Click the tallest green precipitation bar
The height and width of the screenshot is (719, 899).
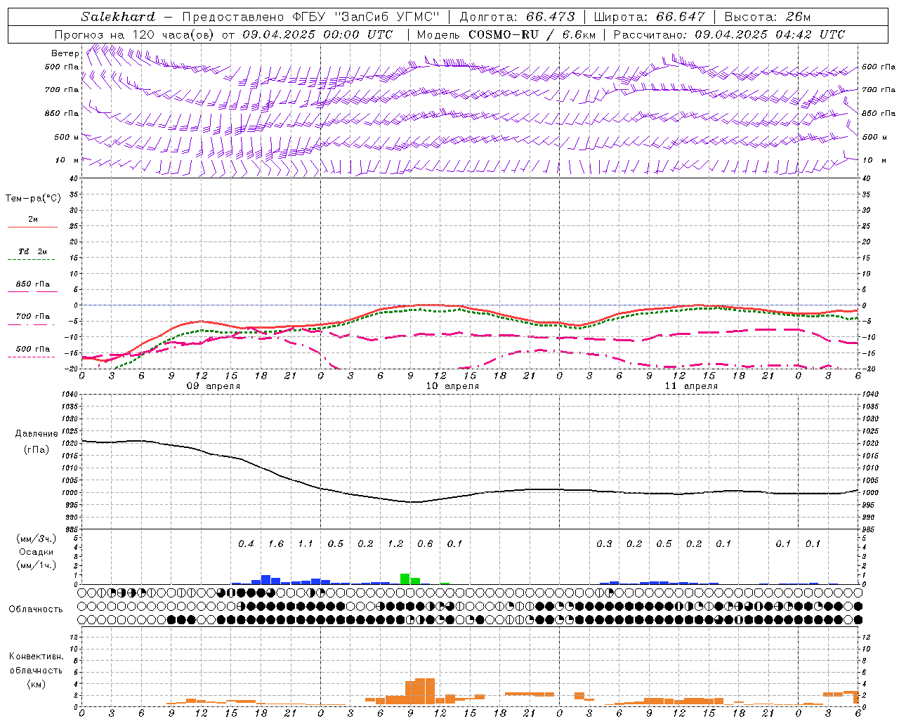pyautogui.click(x=405, y=579)
